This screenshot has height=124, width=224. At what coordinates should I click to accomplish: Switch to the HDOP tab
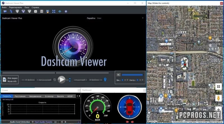(70, 96)
